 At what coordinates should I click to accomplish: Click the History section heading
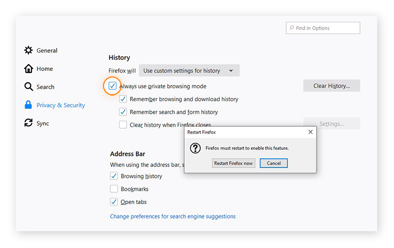tap(119, 58)
